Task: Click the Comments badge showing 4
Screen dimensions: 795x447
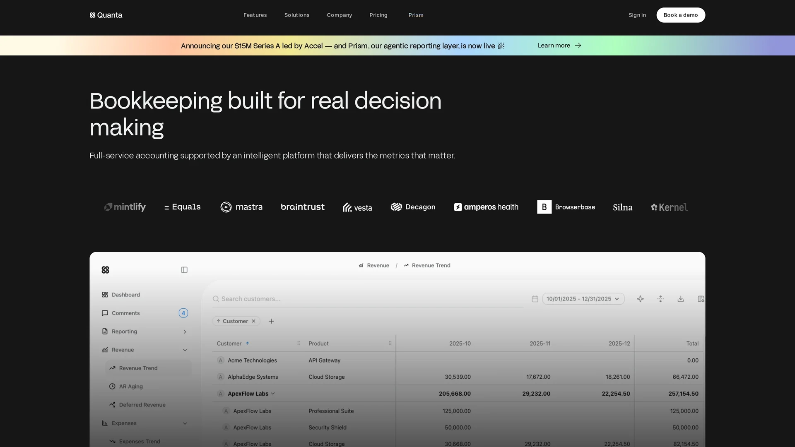Action: tap(183, 313)
